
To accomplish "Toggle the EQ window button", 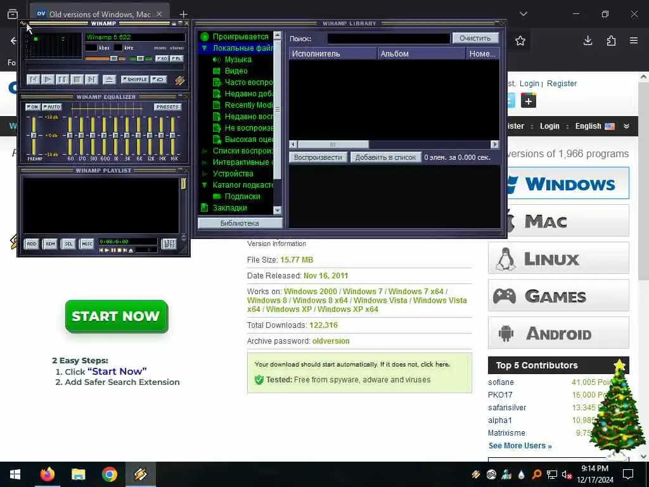I will [162, 58].
